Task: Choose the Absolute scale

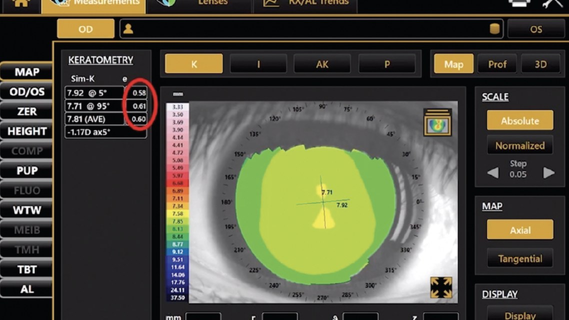Action: tap(520, 120)
